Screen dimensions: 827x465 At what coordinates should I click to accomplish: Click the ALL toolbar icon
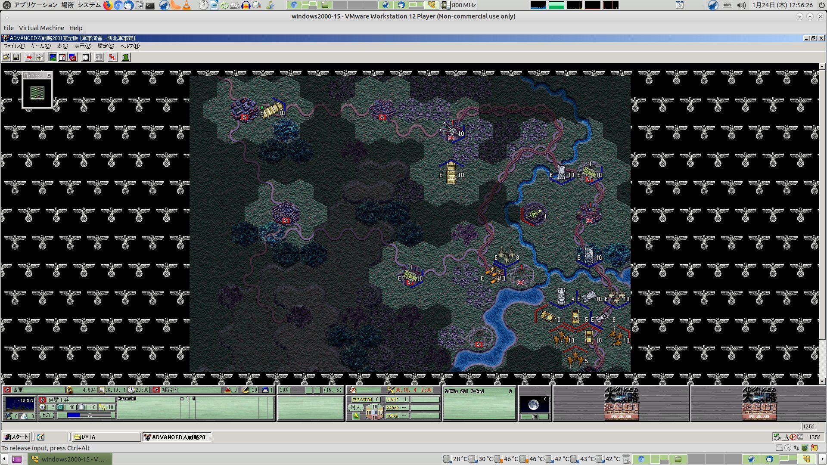99,57
